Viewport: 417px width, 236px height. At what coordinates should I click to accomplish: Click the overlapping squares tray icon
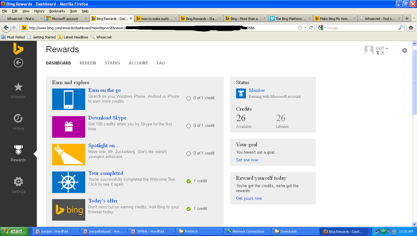point(394,231)
